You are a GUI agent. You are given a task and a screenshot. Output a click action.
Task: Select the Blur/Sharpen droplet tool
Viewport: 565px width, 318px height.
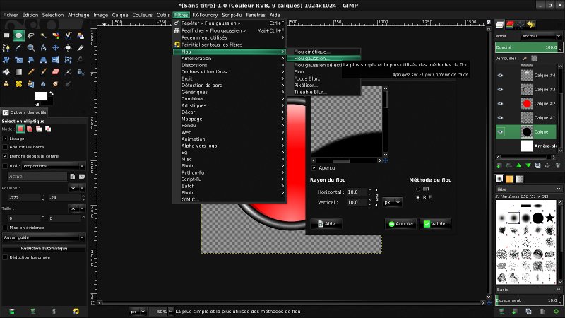click(x=43, y=84)
